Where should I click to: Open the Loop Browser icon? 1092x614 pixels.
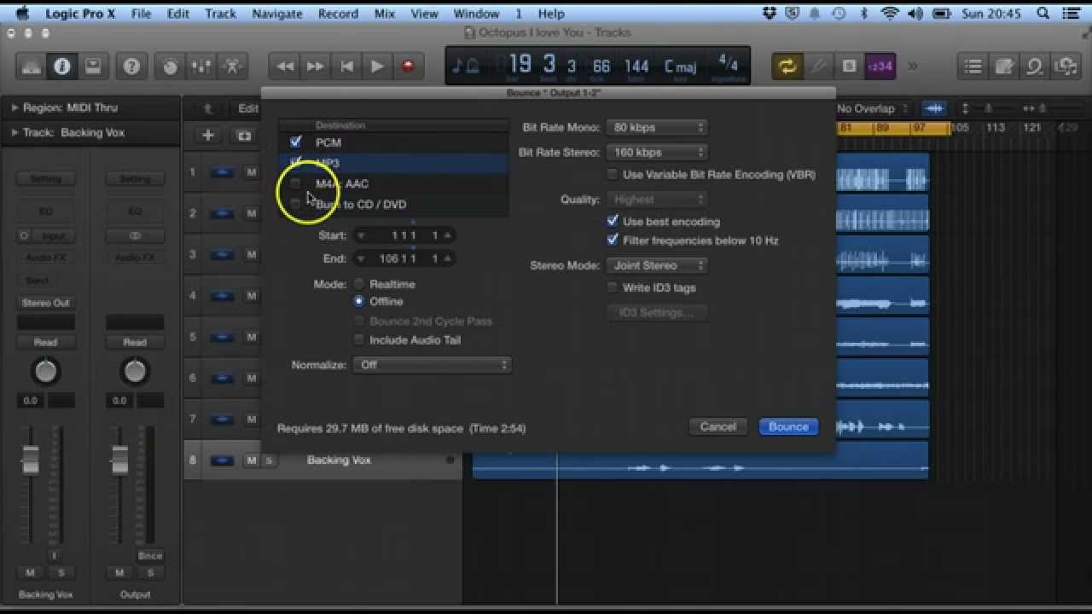tap(1035, 66)
